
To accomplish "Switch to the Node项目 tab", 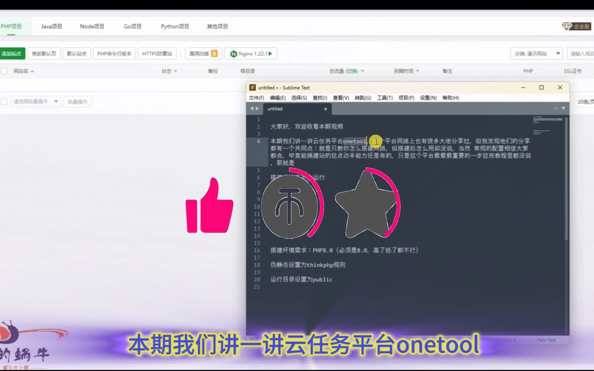I will [92, 26].
